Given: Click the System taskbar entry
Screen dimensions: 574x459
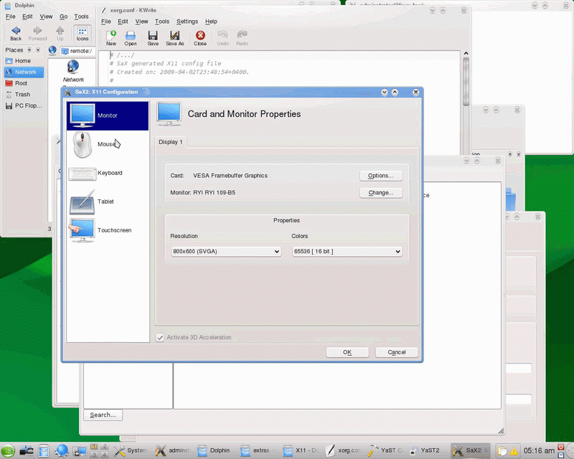Looking at the screenshot, I should pyautogui.click(x=131, y=450).
